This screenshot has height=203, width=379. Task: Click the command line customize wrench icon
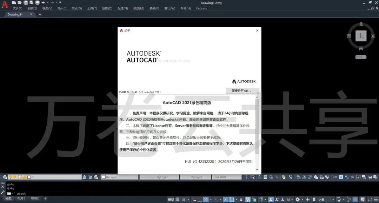(2, 192)
